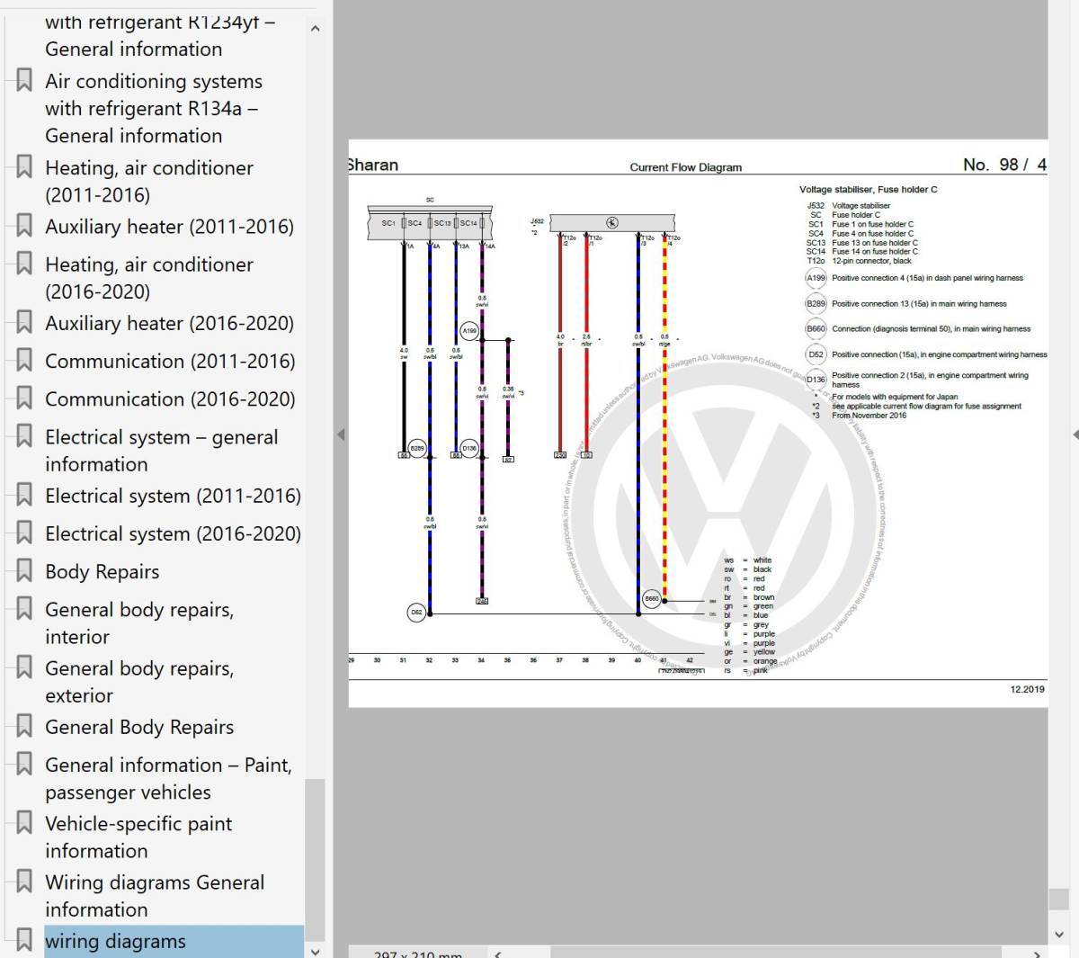This screenshot has height=958, width=1079.
Task: Click bookmark icon beside 'Auxiliary heater (2016-2020)'
Action: click(x=24, y=322)
